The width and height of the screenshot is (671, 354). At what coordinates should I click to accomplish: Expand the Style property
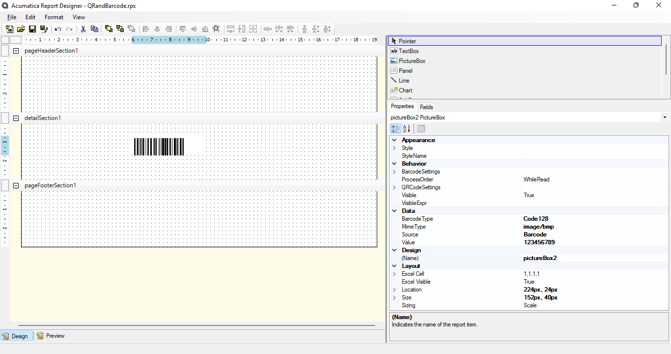[x=394, y=148]
